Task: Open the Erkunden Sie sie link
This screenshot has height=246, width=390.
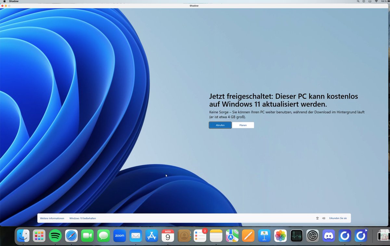Action: [338, 218]
